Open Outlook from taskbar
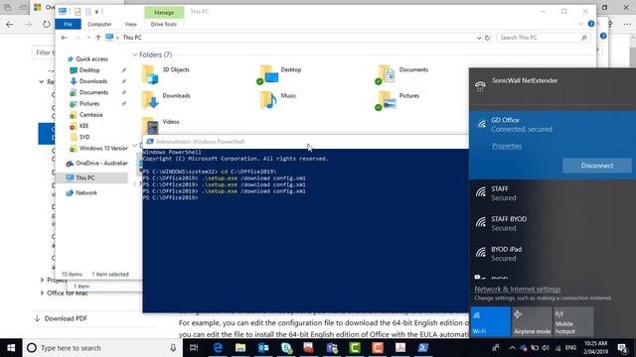Screen dimensions: 636x357 pyautogui.click(x=263, y=348)
